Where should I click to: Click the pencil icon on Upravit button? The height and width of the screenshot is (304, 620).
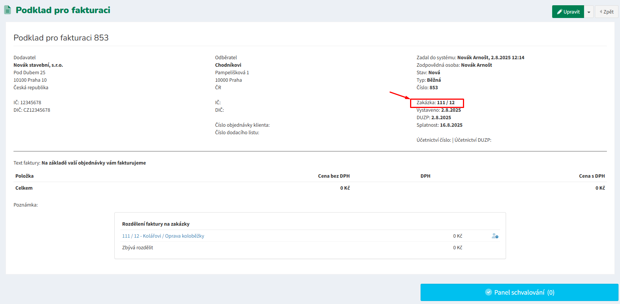click(x=559, y=12)
